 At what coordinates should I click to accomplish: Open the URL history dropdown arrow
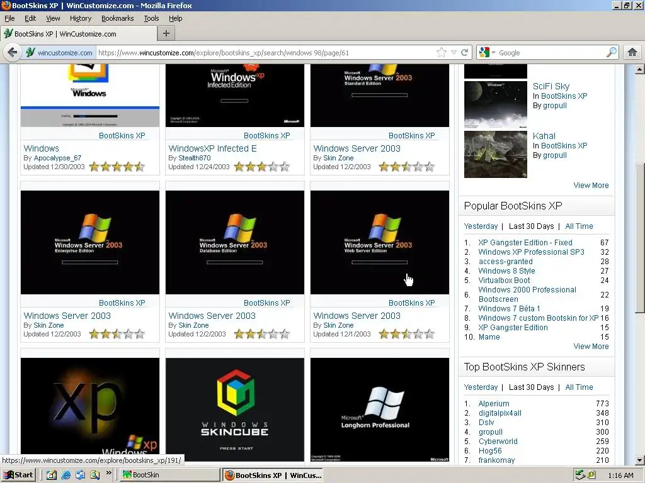click(454, 53)
